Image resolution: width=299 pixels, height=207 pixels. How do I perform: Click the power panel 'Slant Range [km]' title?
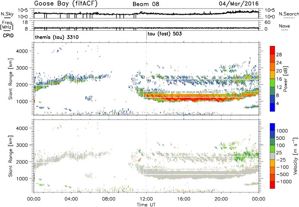(x=10, y=79)
